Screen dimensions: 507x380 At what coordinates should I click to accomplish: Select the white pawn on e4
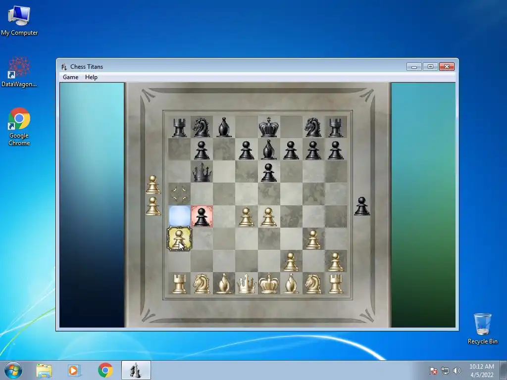coord(269,217)
